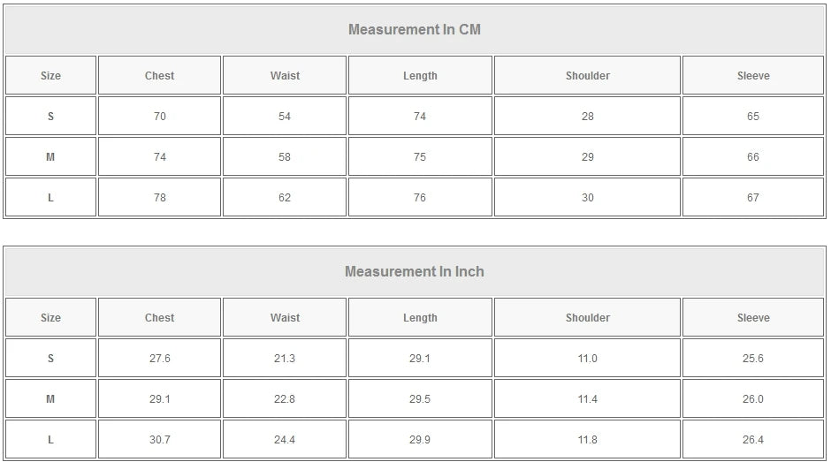Click the shoulder value 28 in CM table

tap(588, 117)
